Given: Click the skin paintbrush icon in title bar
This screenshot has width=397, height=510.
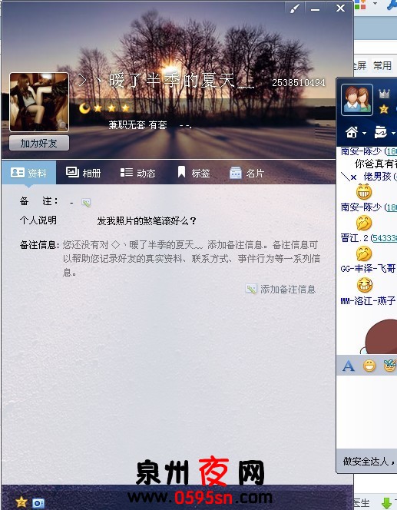Looking at the screenshot, I should (295, 8).
